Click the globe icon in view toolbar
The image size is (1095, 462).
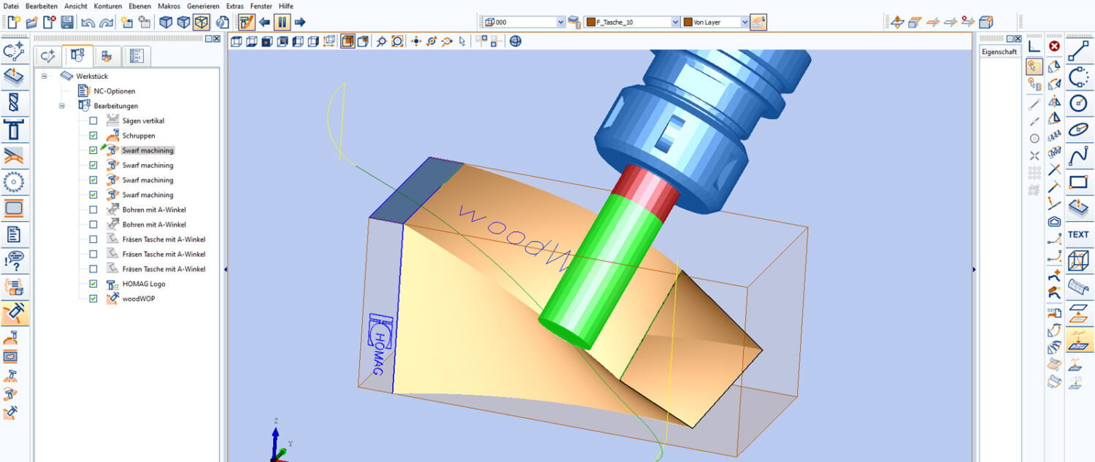pyautogui.click(x=515, y=42)
